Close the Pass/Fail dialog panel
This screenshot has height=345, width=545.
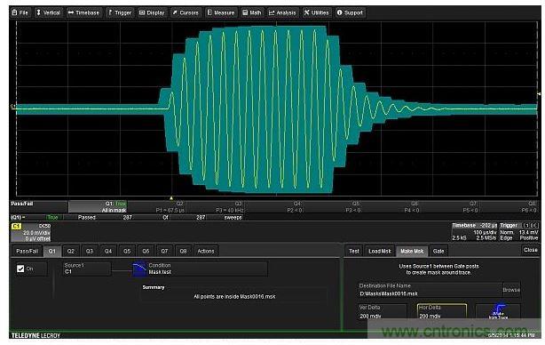pos(531,250)
